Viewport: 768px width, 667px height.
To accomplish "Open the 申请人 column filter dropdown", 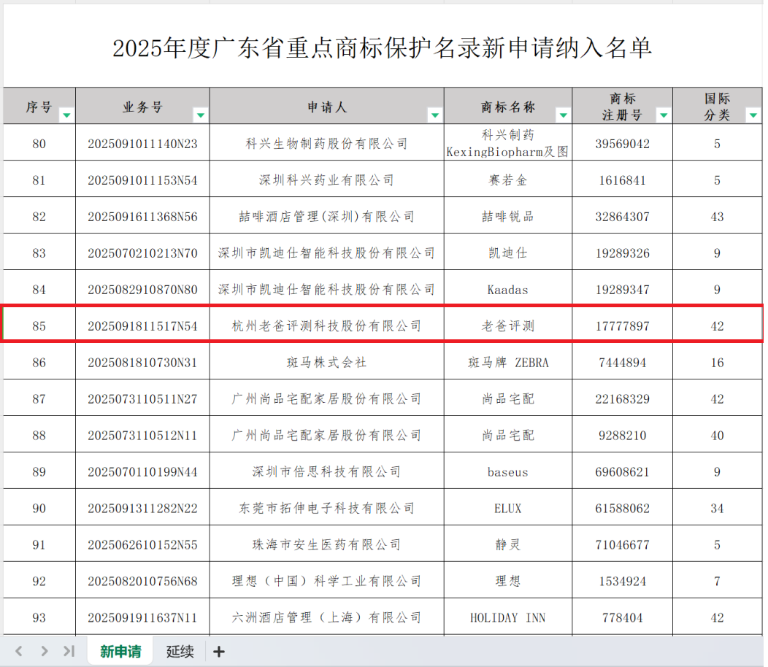I will pos(434,115).
